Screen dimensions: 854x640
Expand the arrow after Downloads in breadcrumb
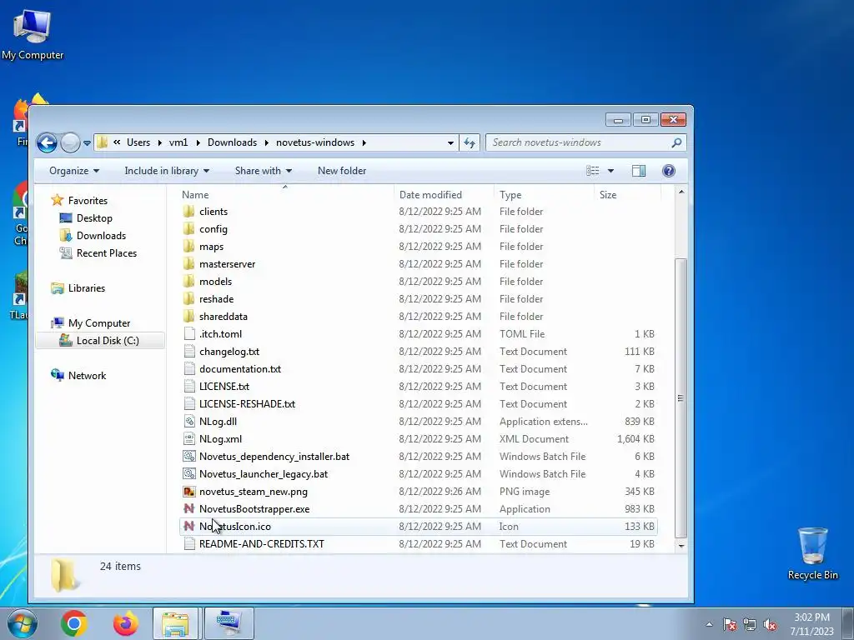pyautogui.click(x=267, y=142)
